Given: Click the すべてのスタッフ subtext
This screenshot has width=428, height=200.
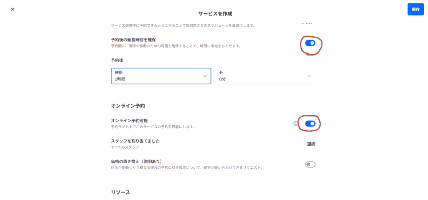Looking at the screenshot, I should click(x=125, y=147).
